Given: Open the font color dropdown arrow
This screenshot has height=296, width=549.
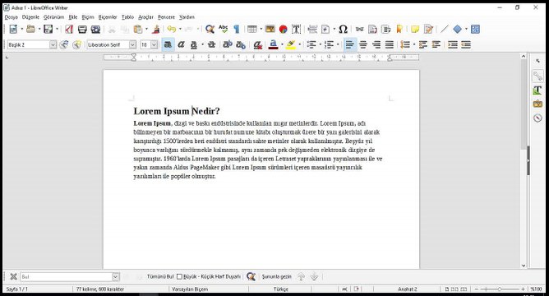Looking at the screenshot, I should coord(282,45).
